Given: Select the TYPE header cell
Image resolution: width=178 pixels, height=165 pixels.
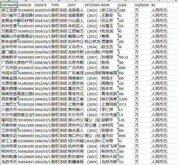Looking at the screenshot, I should 59,5.
